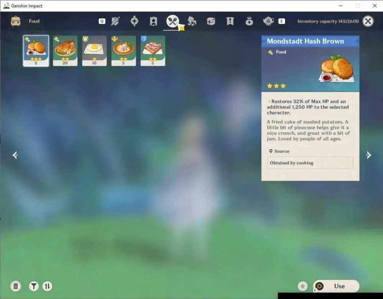Viewport: 383px width, 299px height.
Task: Click the three-star rating in detail panel
Action: click(x=276, y=86)
